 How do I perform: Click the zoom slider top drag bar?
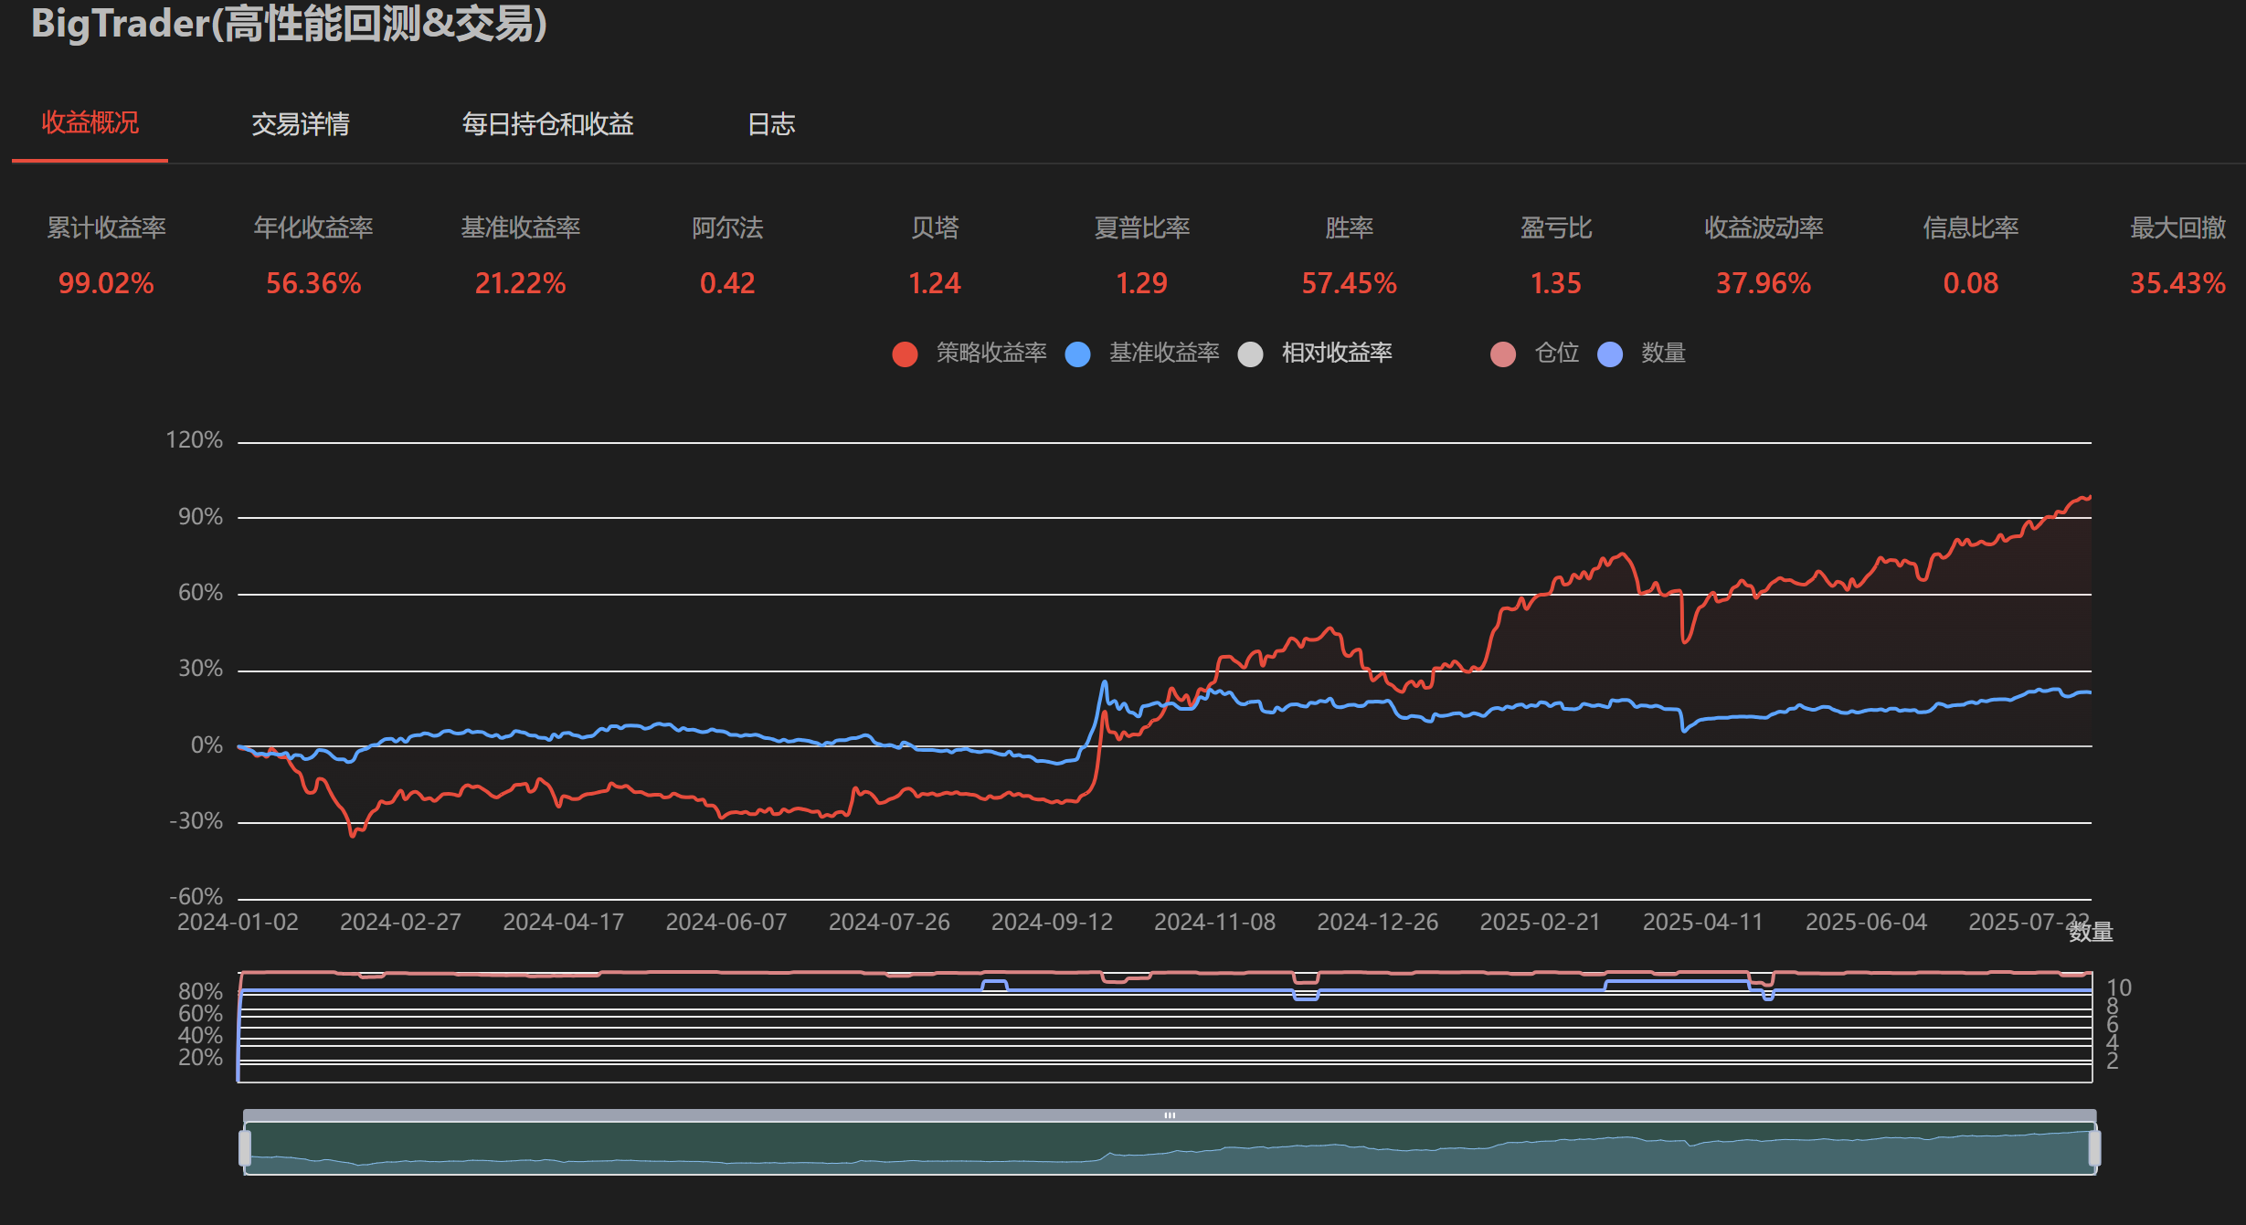(1170, 1115)
